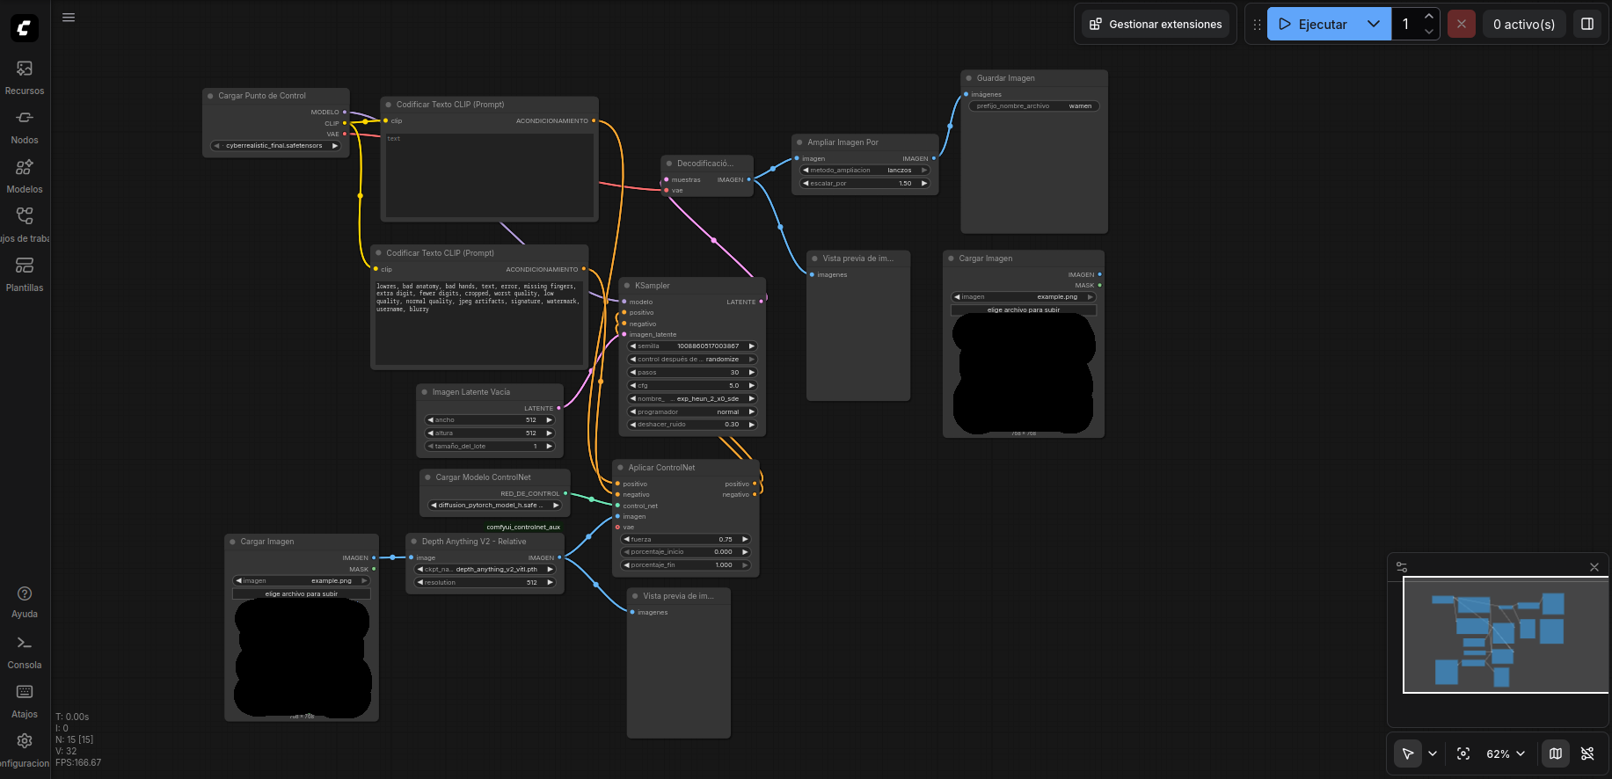The height and width of the screenshot is (779, 1612).
Task: Toggle the minimap visibility button
Action: pos(1556,754)
